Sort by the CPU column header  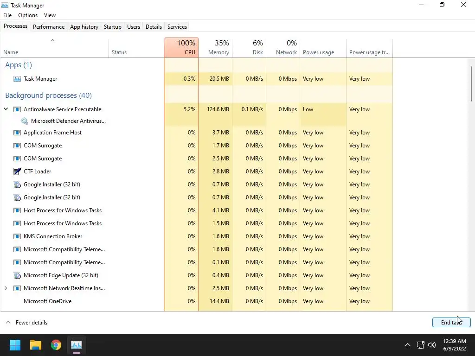[x=182, y=48]
